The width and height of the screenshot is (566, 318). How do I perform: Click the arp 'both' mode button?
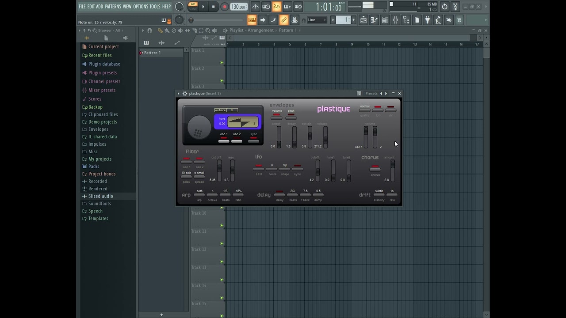click(199, 195)
